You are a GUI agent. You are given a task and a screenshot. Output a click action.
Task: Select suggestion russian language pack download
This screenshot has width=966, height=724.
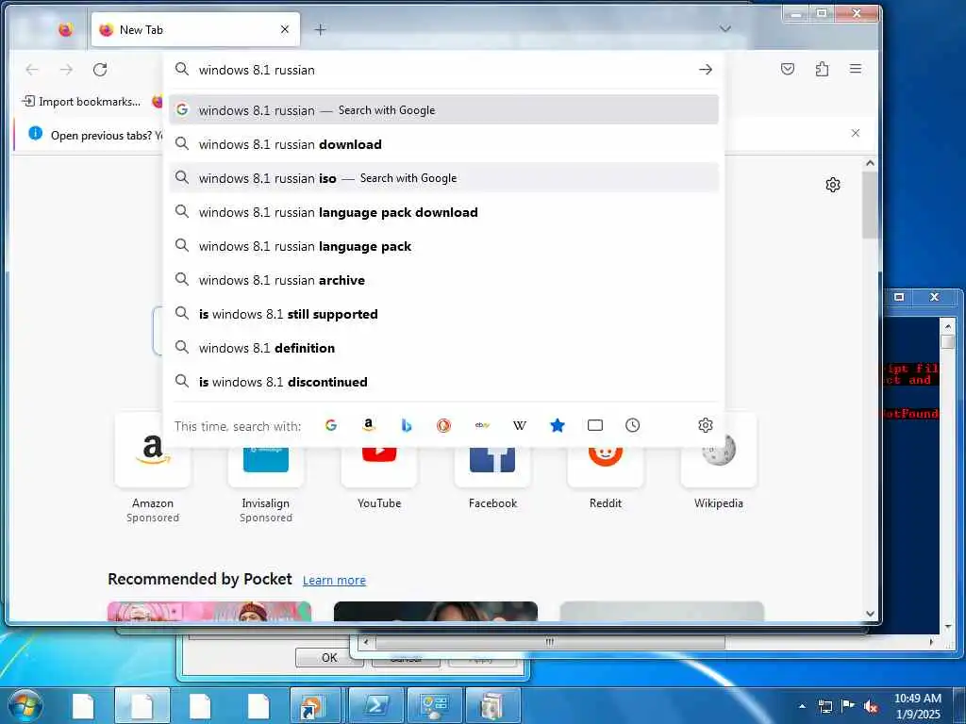coord(443,212)
